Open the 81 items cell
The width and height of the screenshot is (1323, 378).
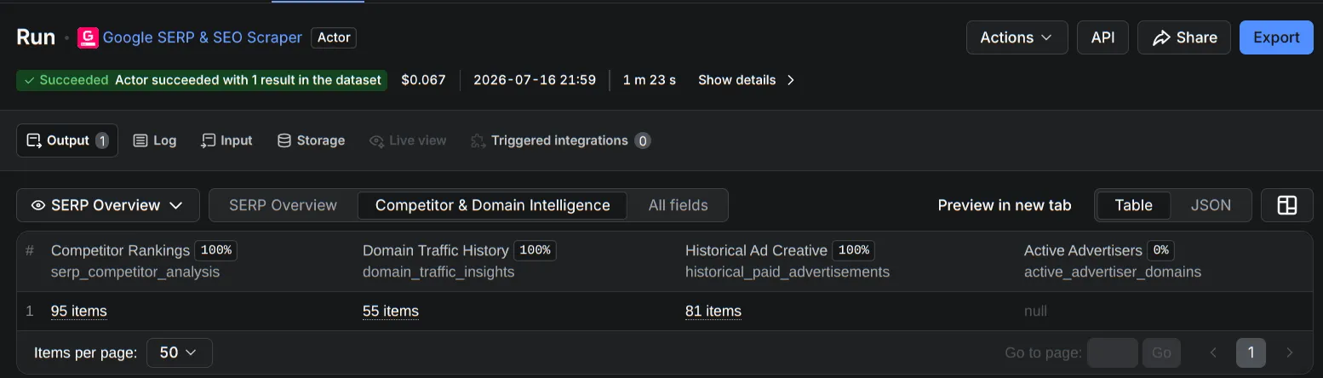[713, 311]
